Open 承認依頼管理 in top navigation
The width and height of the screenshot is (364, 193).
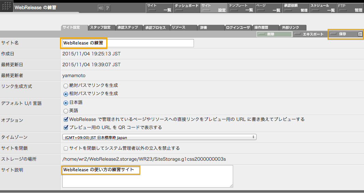click(296, 8)
